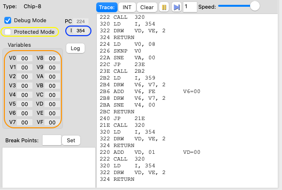Uncheck the Debug Mode checkbox
Viewport: 282px width, 190px height.
point(8,20)
